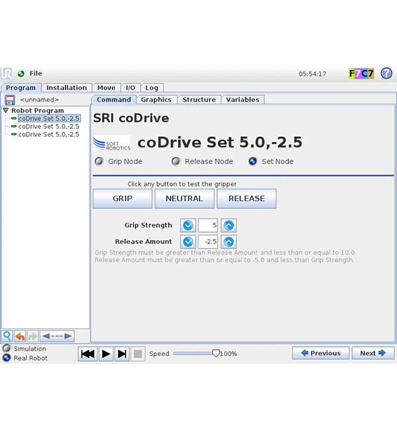Screen dimensions: 397x430
Task: Click the NEUTRAL test button
Action: click(x=185, y=198)
